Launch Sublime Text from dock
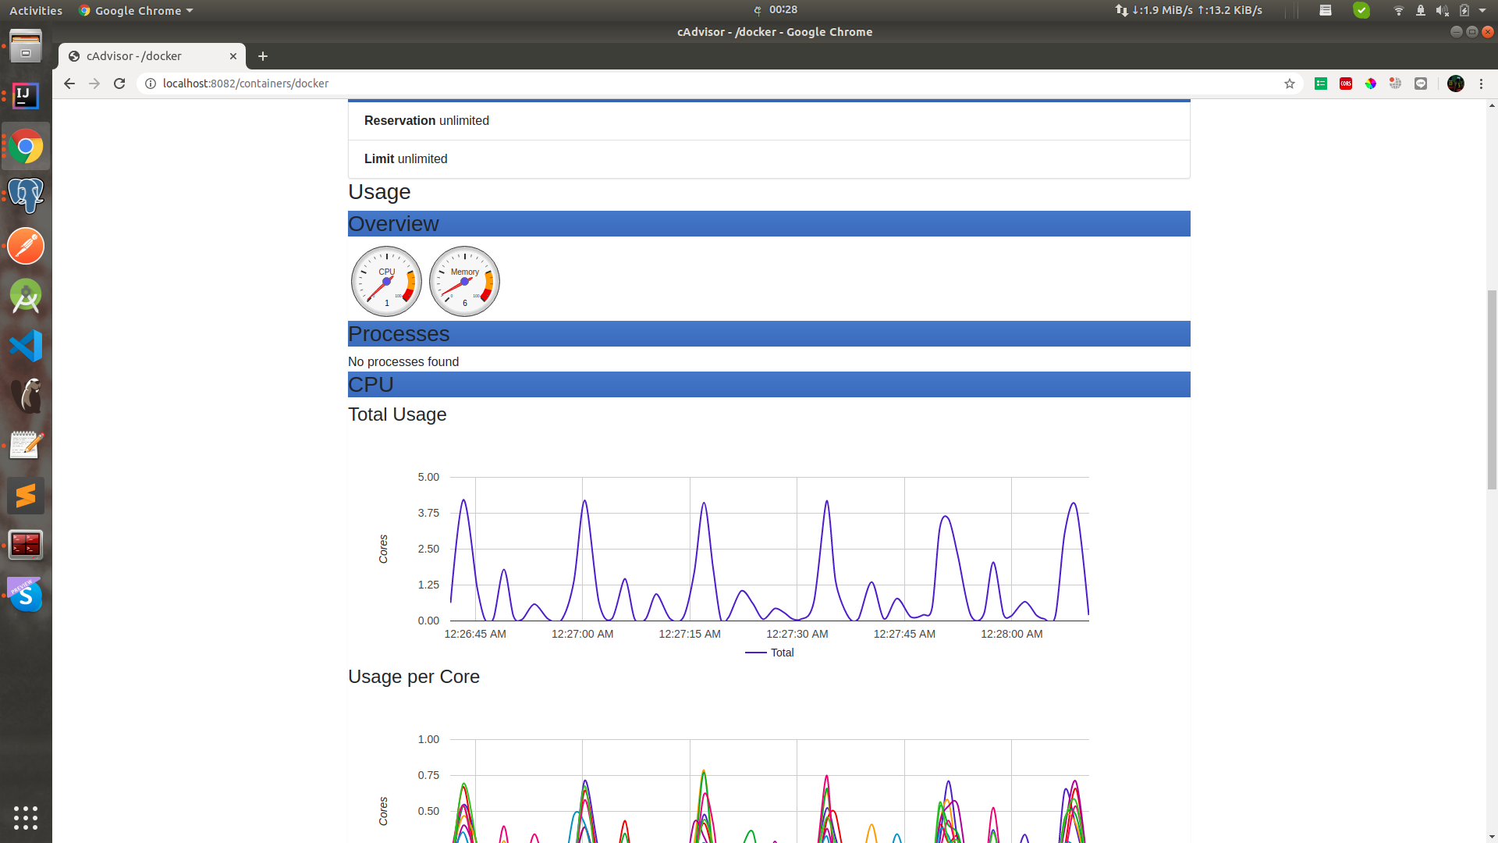This screenshot has height=843, width=1498. coord(26,496)
